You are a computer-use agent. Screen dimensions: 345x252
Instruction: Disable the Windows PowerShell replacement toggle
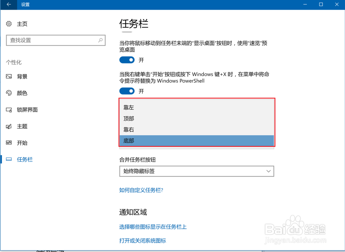click(127, 91)
